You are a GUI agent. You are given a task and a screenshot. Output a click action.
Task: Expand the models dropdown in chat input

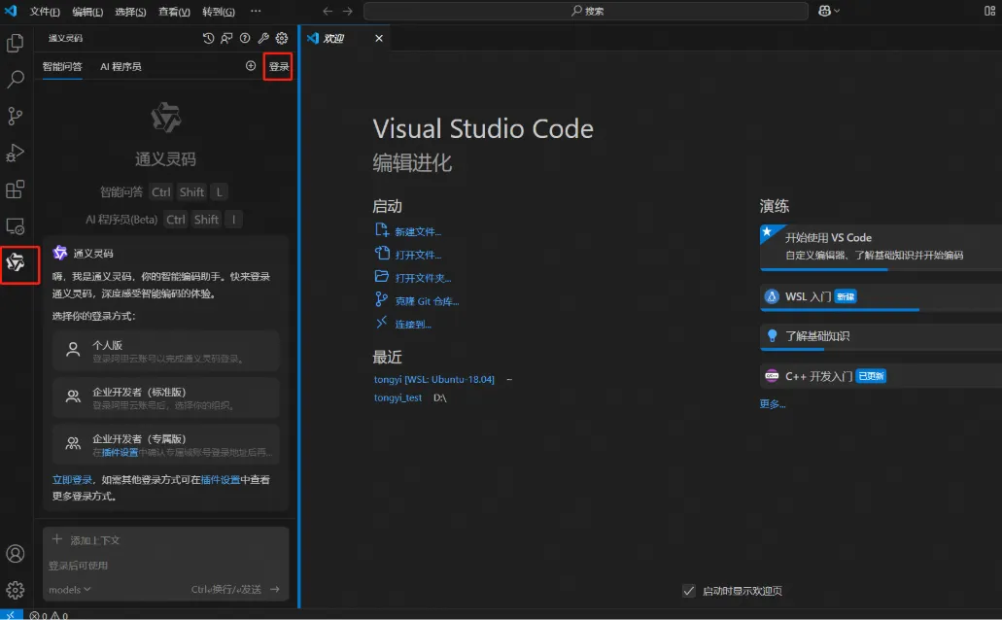coord(70,589)
